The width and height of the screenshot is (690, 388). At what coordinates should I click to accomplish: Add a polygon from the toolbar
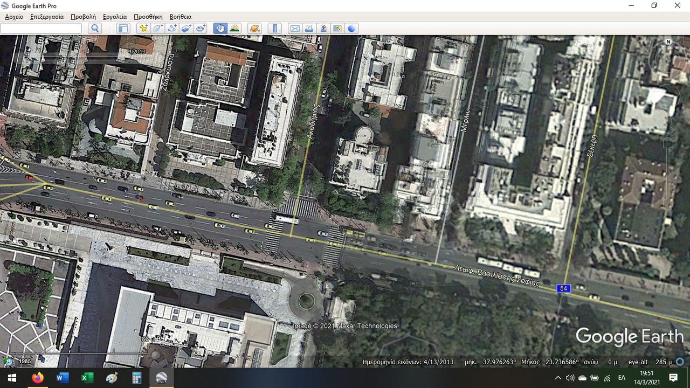158,29
